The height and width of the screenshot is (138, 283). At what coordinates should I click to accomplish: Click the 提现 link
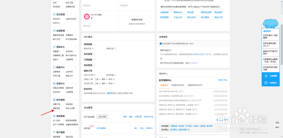coord(131,117)
